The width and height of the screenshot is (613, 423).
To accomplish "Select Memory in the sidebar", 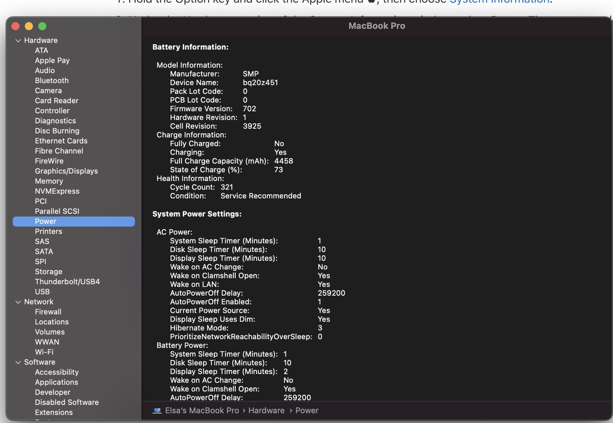I will (x=49, y=181).
